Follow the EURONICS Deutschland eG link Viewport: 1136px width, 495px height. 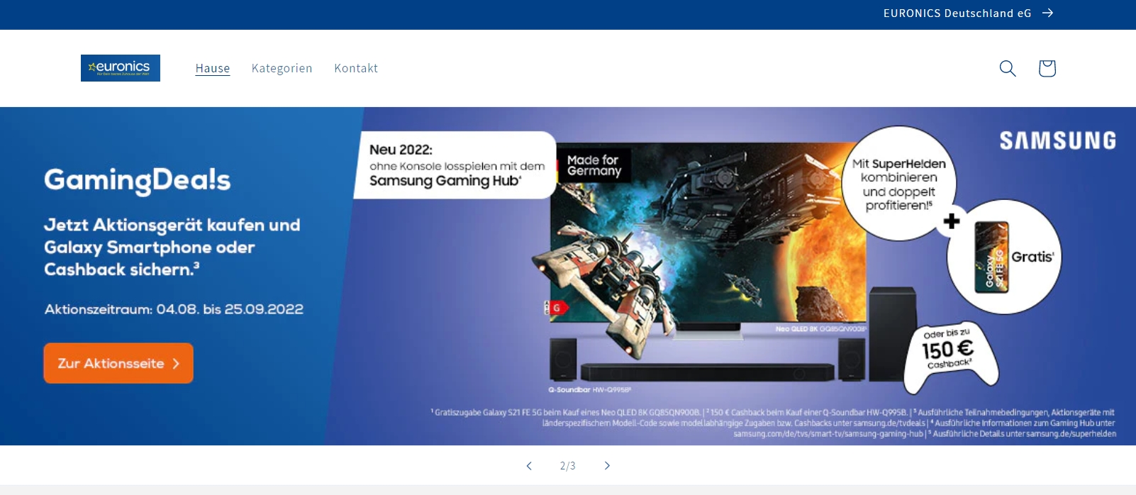coord(957,13)
